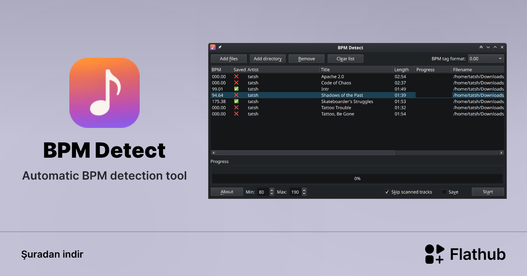The height and width of the screenshot is (276, 527).
Task: Click the progress cell for Shadows of the Past
Action: (433, 95)
